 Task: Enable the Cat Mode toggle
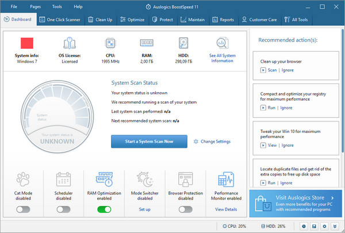coord(23,209)
